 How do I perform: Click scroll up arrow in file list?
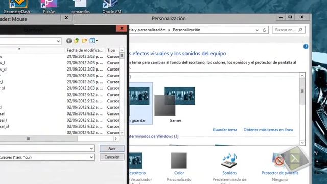[122, 50]
